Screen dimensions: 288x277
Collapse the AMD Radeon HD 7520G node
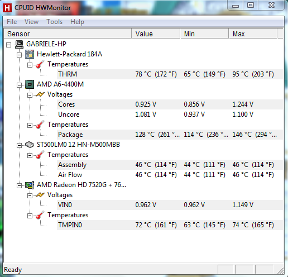pos(19,185)
